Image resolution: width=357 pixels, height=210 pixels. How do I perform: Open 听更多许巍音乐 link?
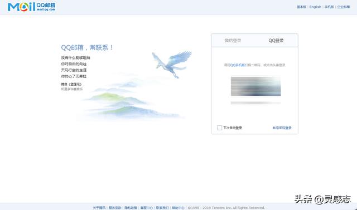72,89
